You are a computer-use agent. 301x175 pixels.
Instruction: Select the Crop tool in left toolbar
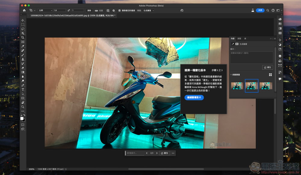(23, 37)
